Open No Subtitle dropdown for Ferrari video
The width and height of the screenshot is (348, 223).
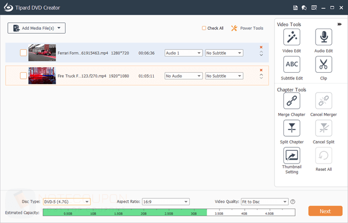pyautogui.click(x=224, y=53)
